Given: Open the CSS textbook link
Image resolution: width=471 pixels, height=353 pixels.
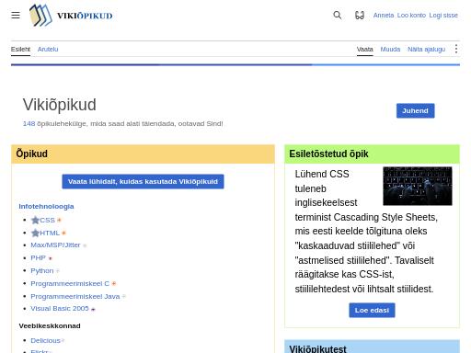Looking at the screenshot, I should pyautogui.click(x=47, y=220).
